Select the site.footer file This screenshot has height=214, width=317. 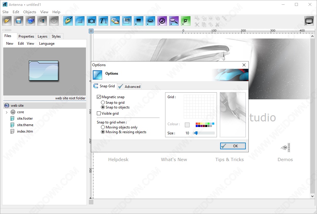pyautogui.click(x=25, y=118)
